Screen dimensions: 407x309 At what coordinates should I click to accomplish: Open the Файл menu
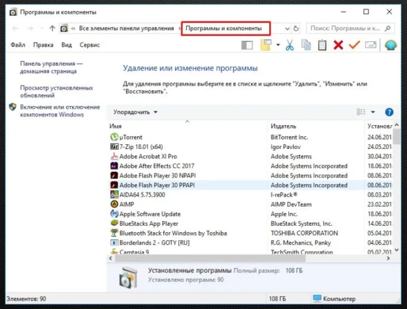[18, 45]
